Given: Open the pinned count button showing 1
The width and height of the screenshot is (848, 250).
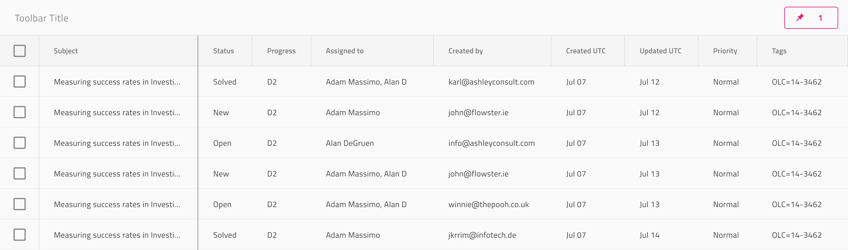Looking at the screenshot, I should tap(811, 18).
